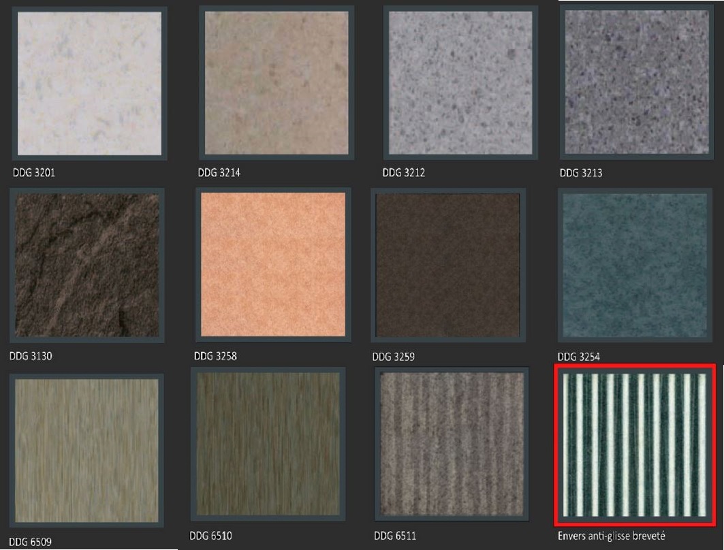Click the 'Envers anti-glisse breveté' caption

pyautogui.click(x=612, y=536)
